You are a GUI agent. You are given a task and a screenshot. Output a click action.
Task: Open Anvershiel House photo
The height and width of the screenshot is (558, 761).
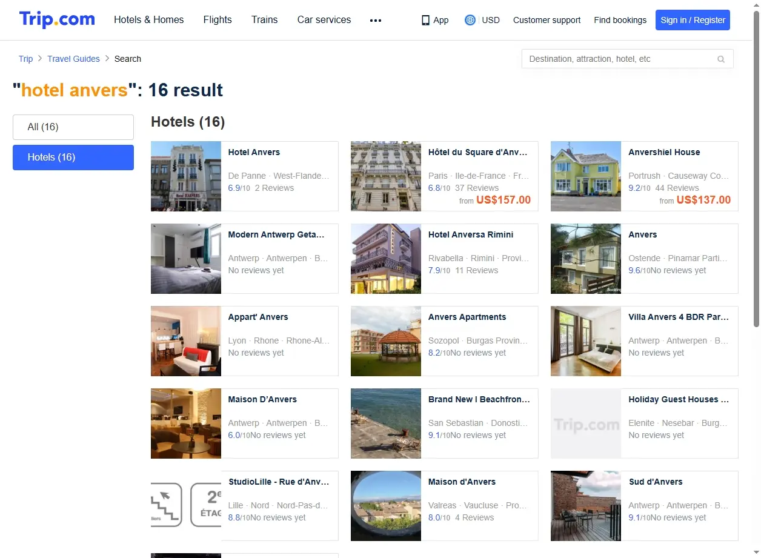[586, 176]
